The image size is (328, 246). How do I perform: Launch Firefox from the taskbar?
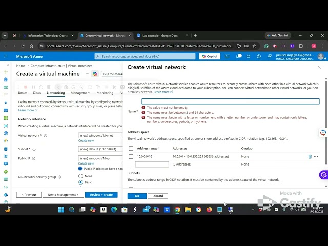click(x=209, y=210)
